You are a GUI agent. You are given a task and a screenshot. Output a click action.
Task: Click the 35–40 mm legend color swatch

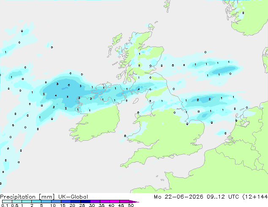point(105,202)
